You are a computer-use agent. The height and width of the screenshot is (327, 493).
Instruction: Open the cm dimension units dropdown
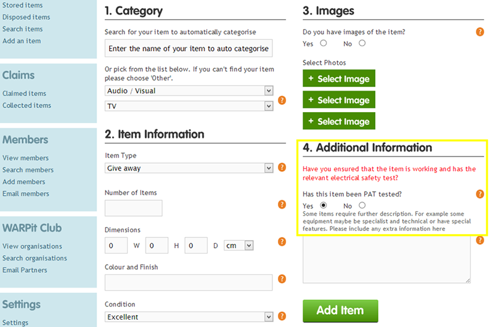point(238,245)
